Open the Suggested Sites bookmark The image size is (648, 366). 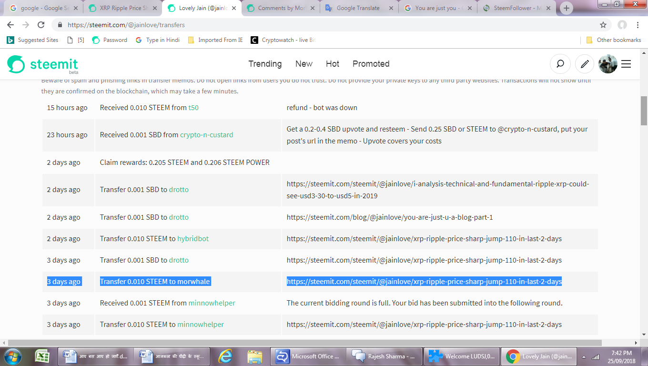pyautogui.click(x=32, y=40)
